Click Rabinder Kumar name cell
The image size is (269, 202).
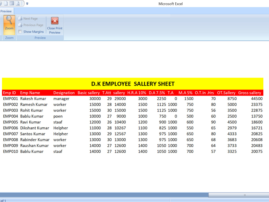pos(35,140)
